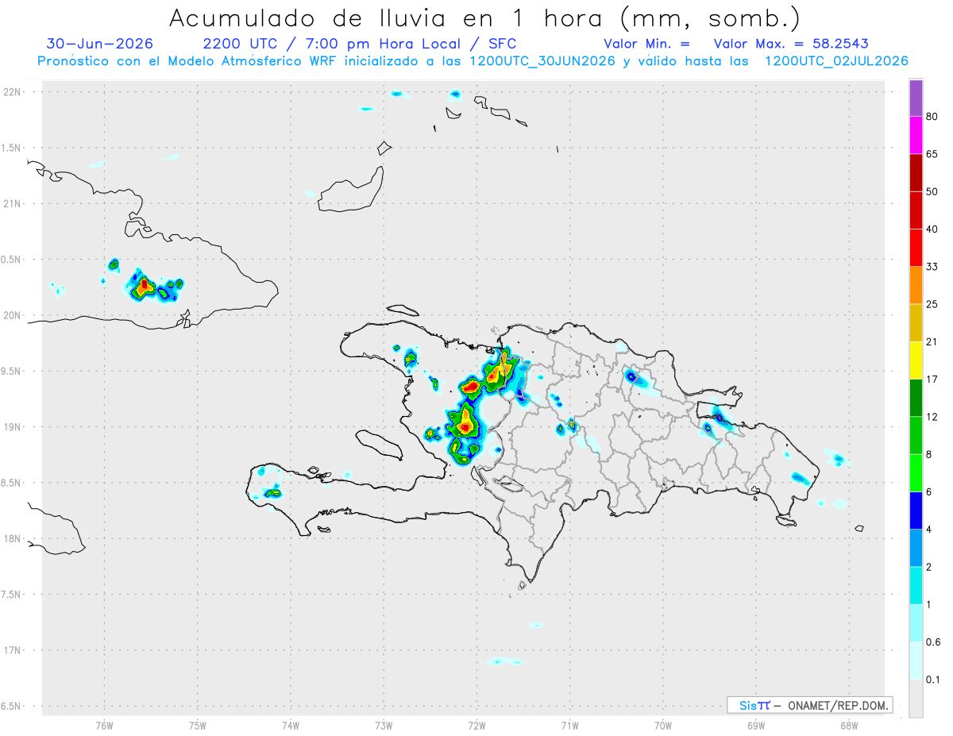The image size is (953, 736).
Task: Click the 71W longitude label
Action: click(x=569, y=726)
